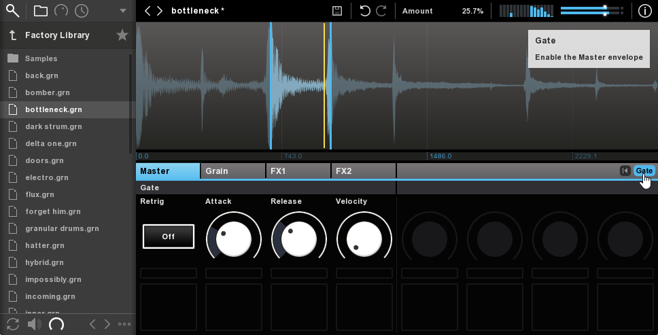Save the preset with floppy icon
Image resolution: width=658 pixels, height=335 pixels.
337,11
